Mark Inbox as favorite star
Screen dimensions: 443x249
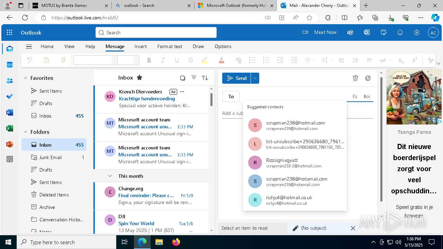139,77
